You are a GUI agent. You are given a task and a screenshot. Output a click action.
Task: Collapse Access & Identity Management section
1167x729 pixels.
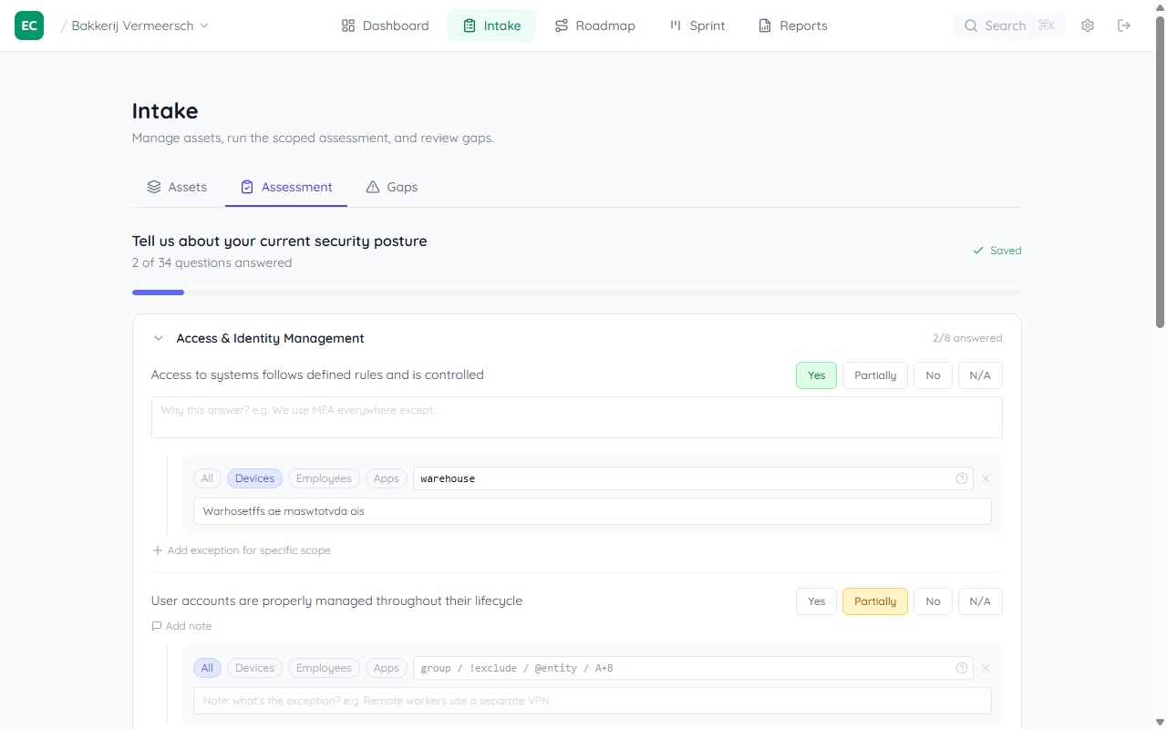[159, 338]
